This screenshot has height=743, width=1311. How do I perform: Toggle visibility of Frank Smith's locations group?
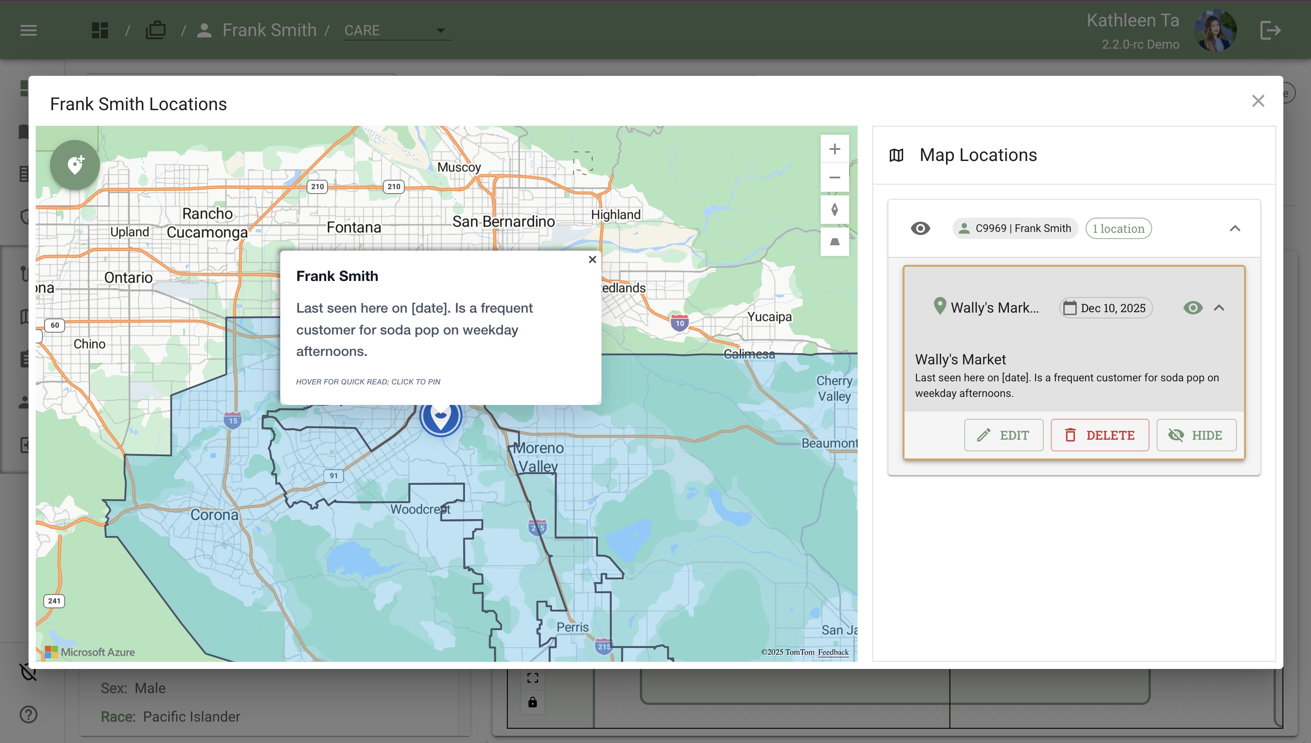(x=920, y=228)
